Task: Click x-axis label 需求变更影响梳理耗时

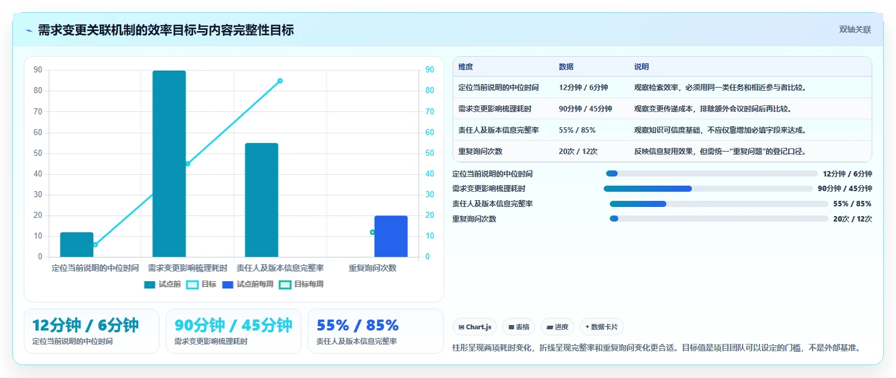Action: [x=188, y=268]
